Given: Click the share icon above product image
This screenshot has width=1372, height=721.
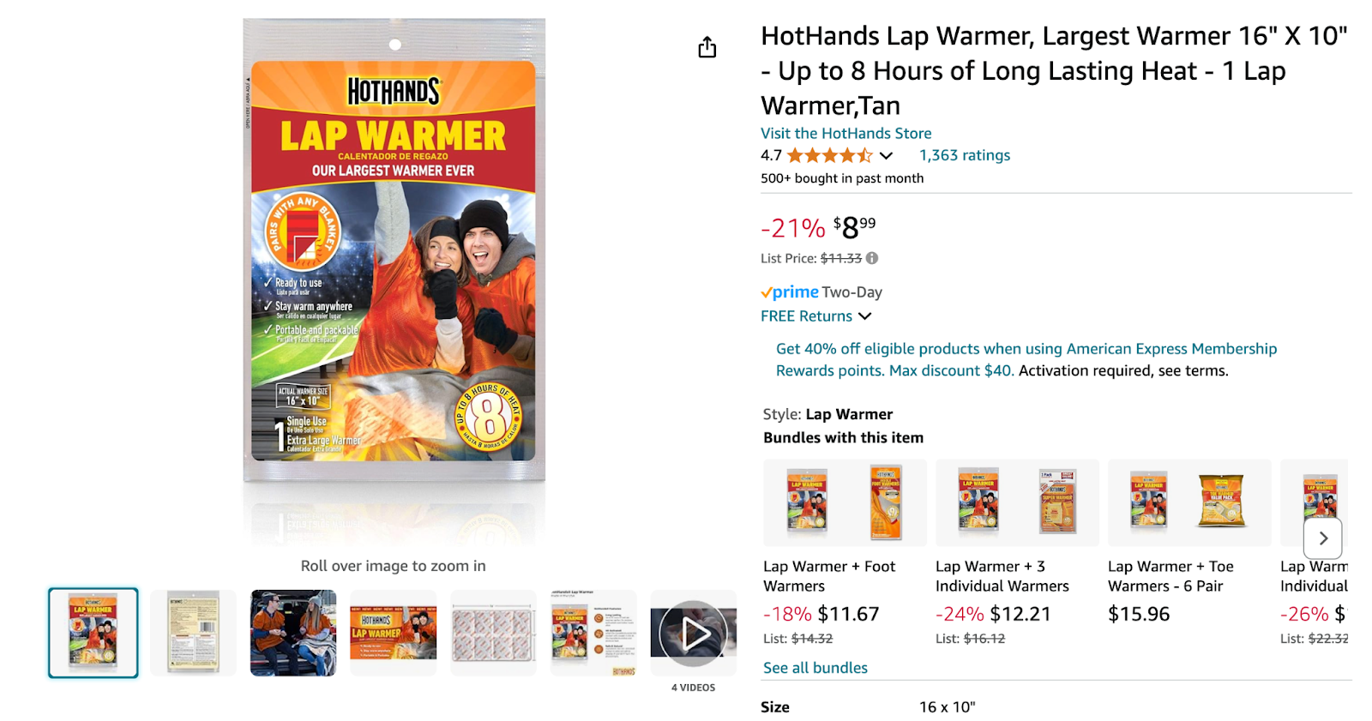Looking at the screenshot, I should (707, 47).
